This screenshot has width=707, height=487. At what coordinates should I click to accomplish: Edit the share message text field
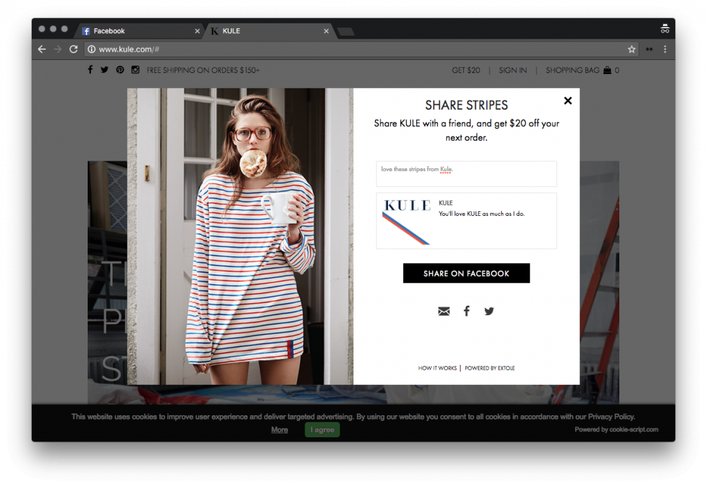(x=466, y=174)
